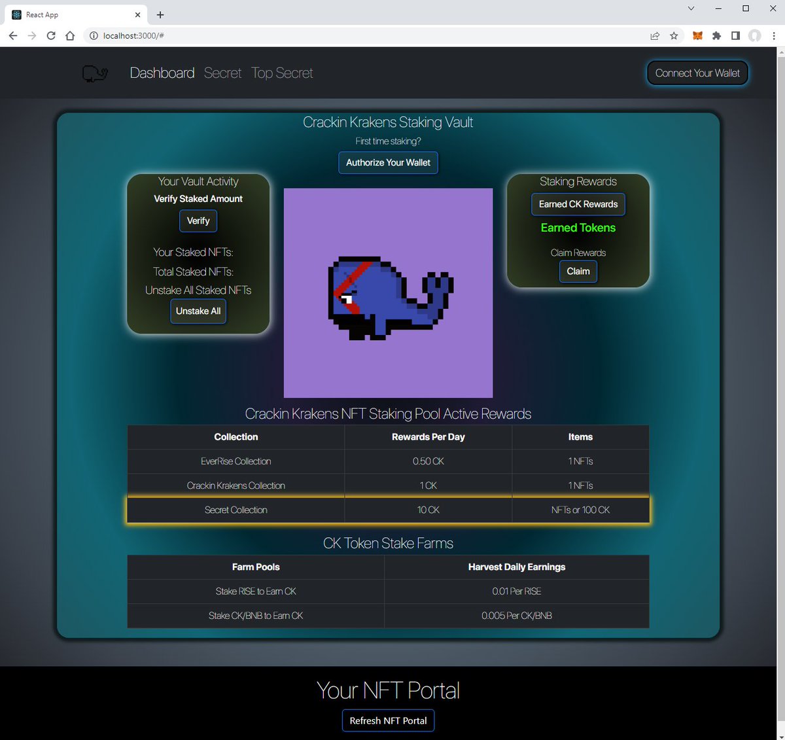
Task: Connect Your Wallet
Action: (697, 73)
